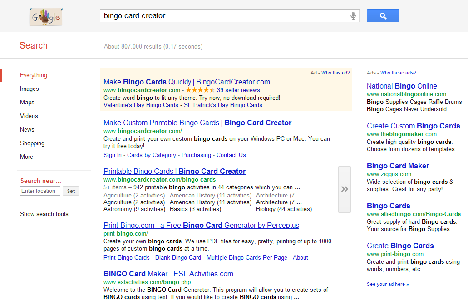Click the Set location button

tap(71, 191)
